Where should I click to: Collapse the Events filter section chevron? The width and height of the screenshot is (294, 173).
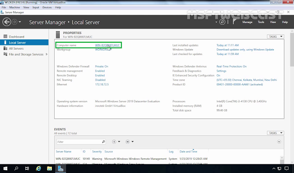pos(279,142)
